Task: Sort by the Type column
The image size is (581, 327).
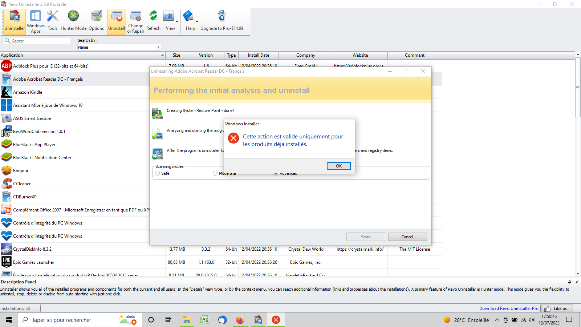Action: point(231,55)
